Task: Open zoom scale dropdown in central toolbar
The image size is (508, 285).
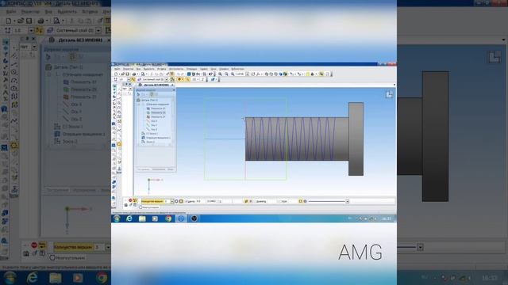Action: (247, 74)
